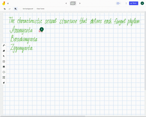Image resolution: width=146 pixels, height=117 pixels.
Task: Click Clear frame
Action: (x=40, y=9)
